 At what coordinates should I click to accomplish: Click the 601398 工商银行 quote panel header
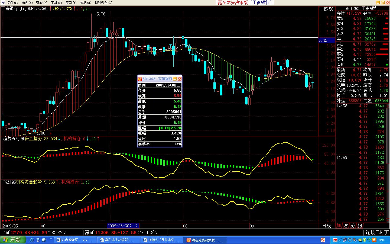pos(362,8)
